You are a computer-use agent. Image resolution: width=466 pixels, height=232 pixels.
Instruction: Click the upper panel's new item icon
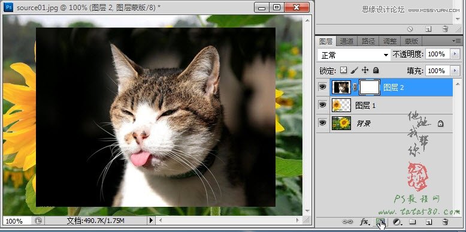428,29
